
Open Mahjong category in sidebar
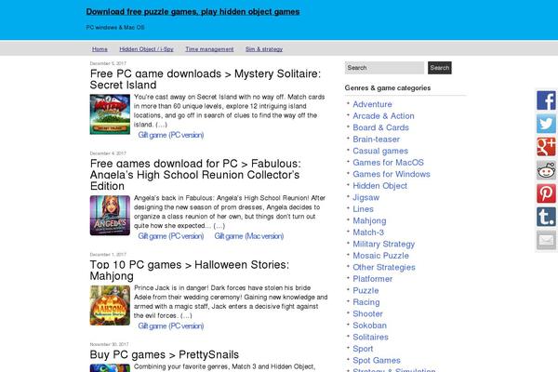369,220
